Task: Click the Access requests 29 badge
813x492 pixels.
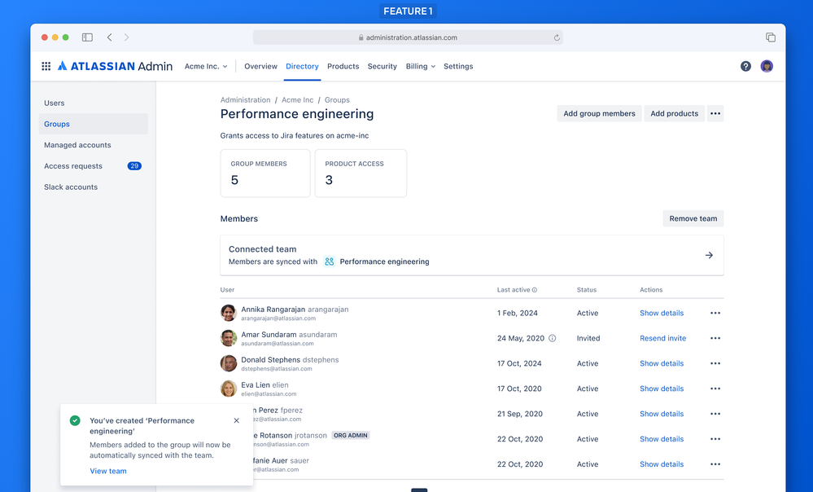Action: 134,166
